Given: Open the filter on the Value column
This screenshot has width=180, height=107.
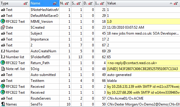Looking at the screenshot, I should click(176, 4).
